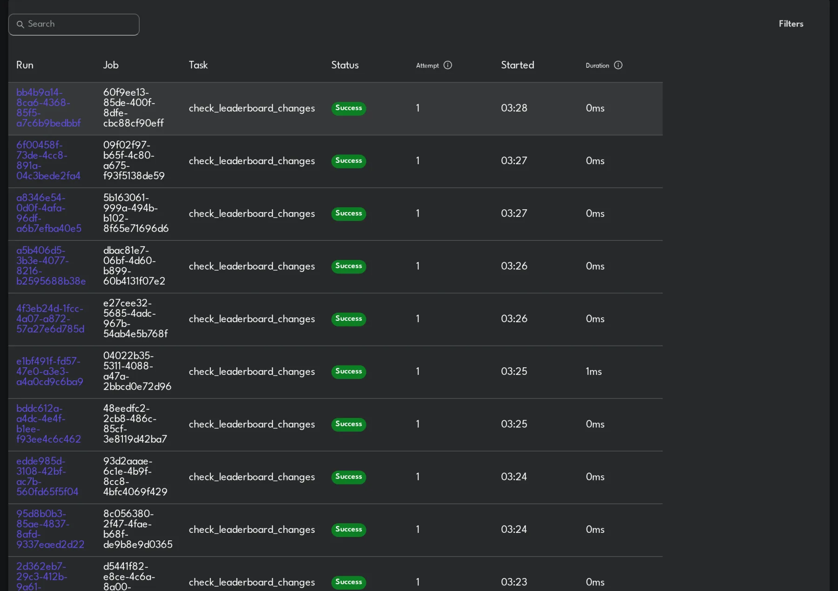Open run bb4b9a14-8ca6-4368-85f5-a7c6b9bedbbf

(48, 108)
